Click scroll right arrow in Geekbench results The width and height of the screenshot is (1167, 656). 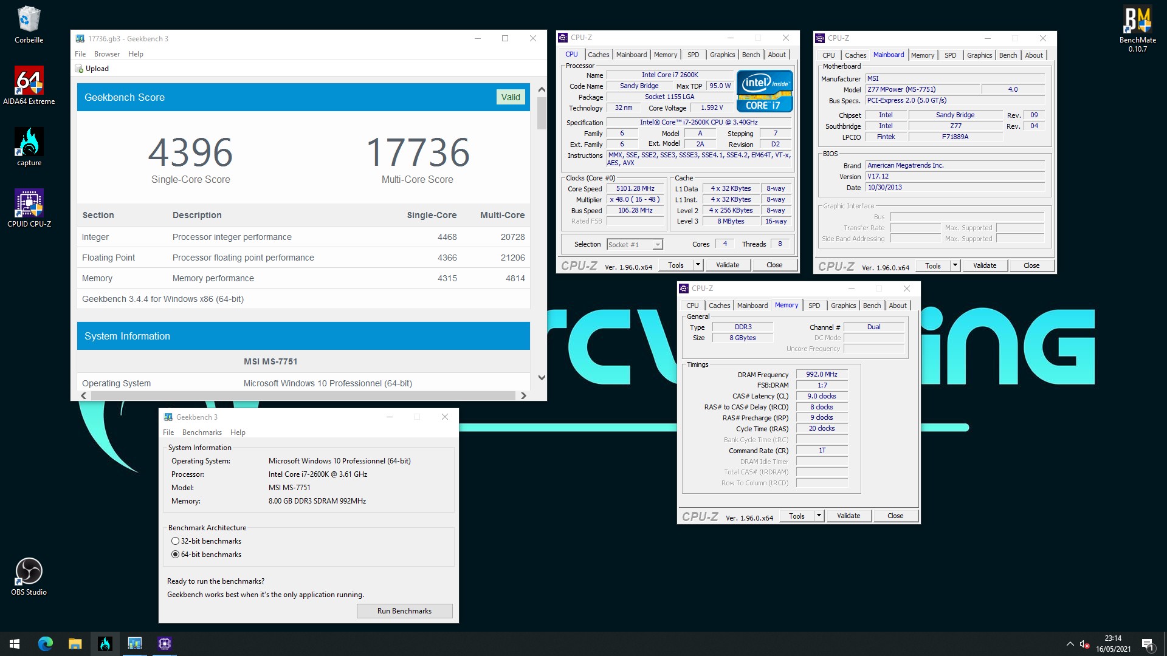(x=523, y=395)
